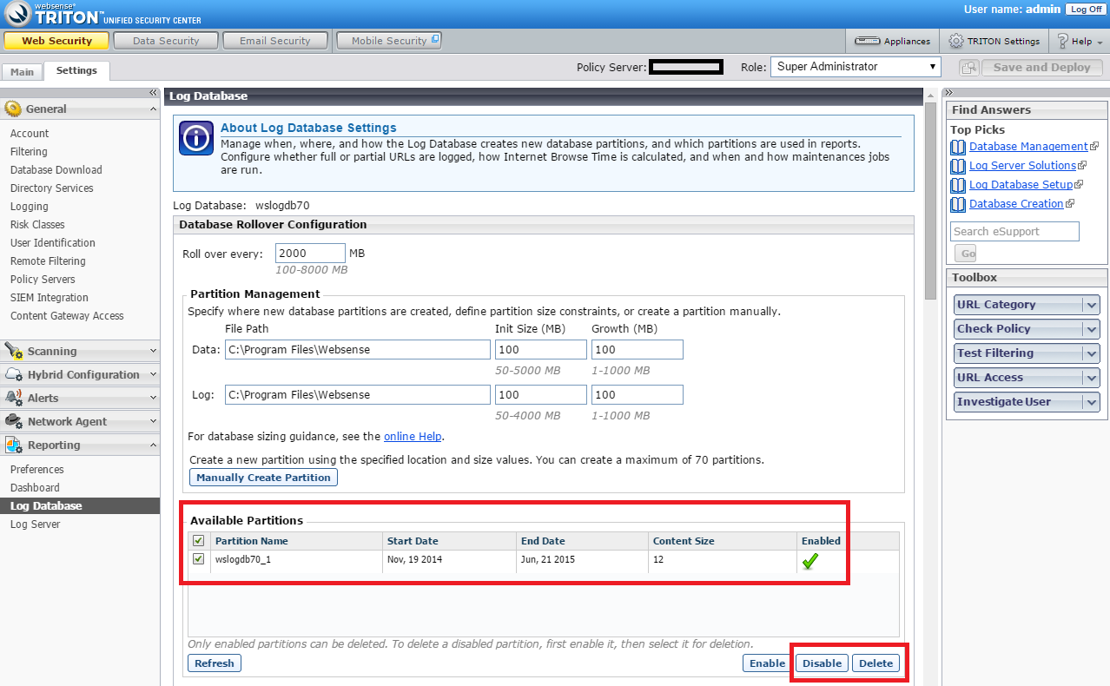Image resolution: width=1110 pixels, height=686 pixels.
Task: Click the book icon next to Log Server Solutions
Action: [x=958, y=166]
